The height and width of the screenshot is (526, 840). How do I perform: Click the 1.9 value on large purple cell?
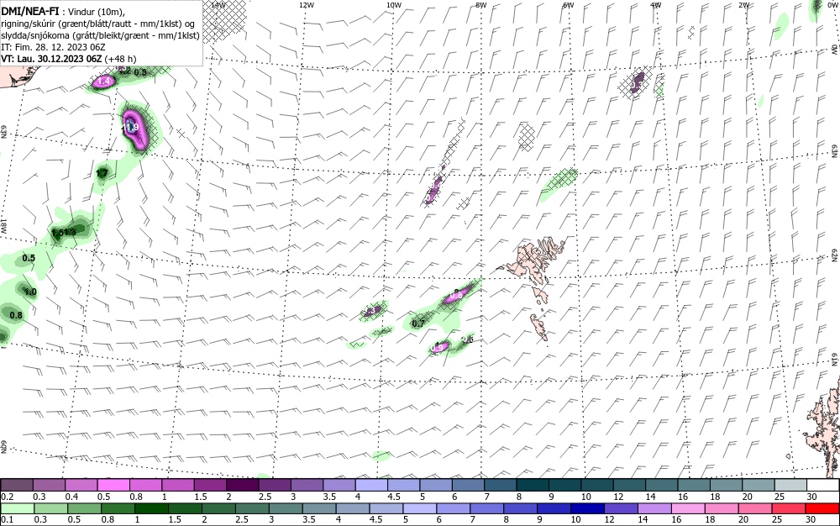coord(131,127)
